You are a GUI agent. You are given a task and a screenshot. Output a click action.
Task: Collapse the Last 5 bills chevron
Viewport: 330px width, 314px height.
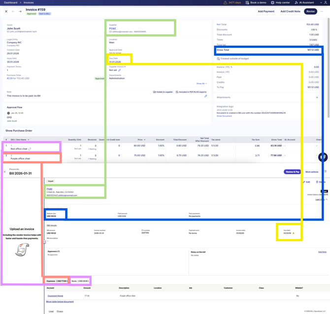(327, 199)
